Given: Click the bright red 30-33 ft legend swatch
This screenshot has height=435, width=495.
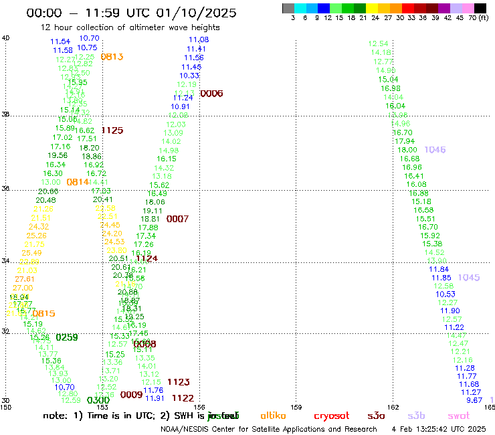Looking at the screenshot, I should 408,8.
